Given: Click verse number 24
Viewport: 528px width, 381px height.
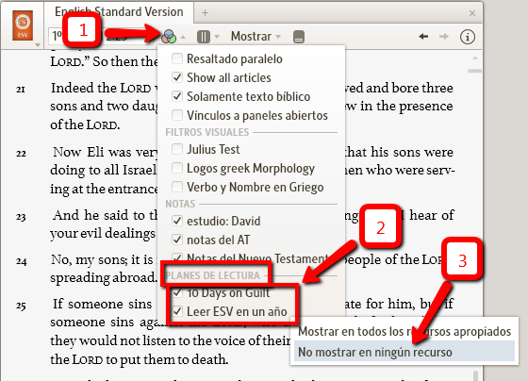Looking at the screenshot, I should (21, 261).
